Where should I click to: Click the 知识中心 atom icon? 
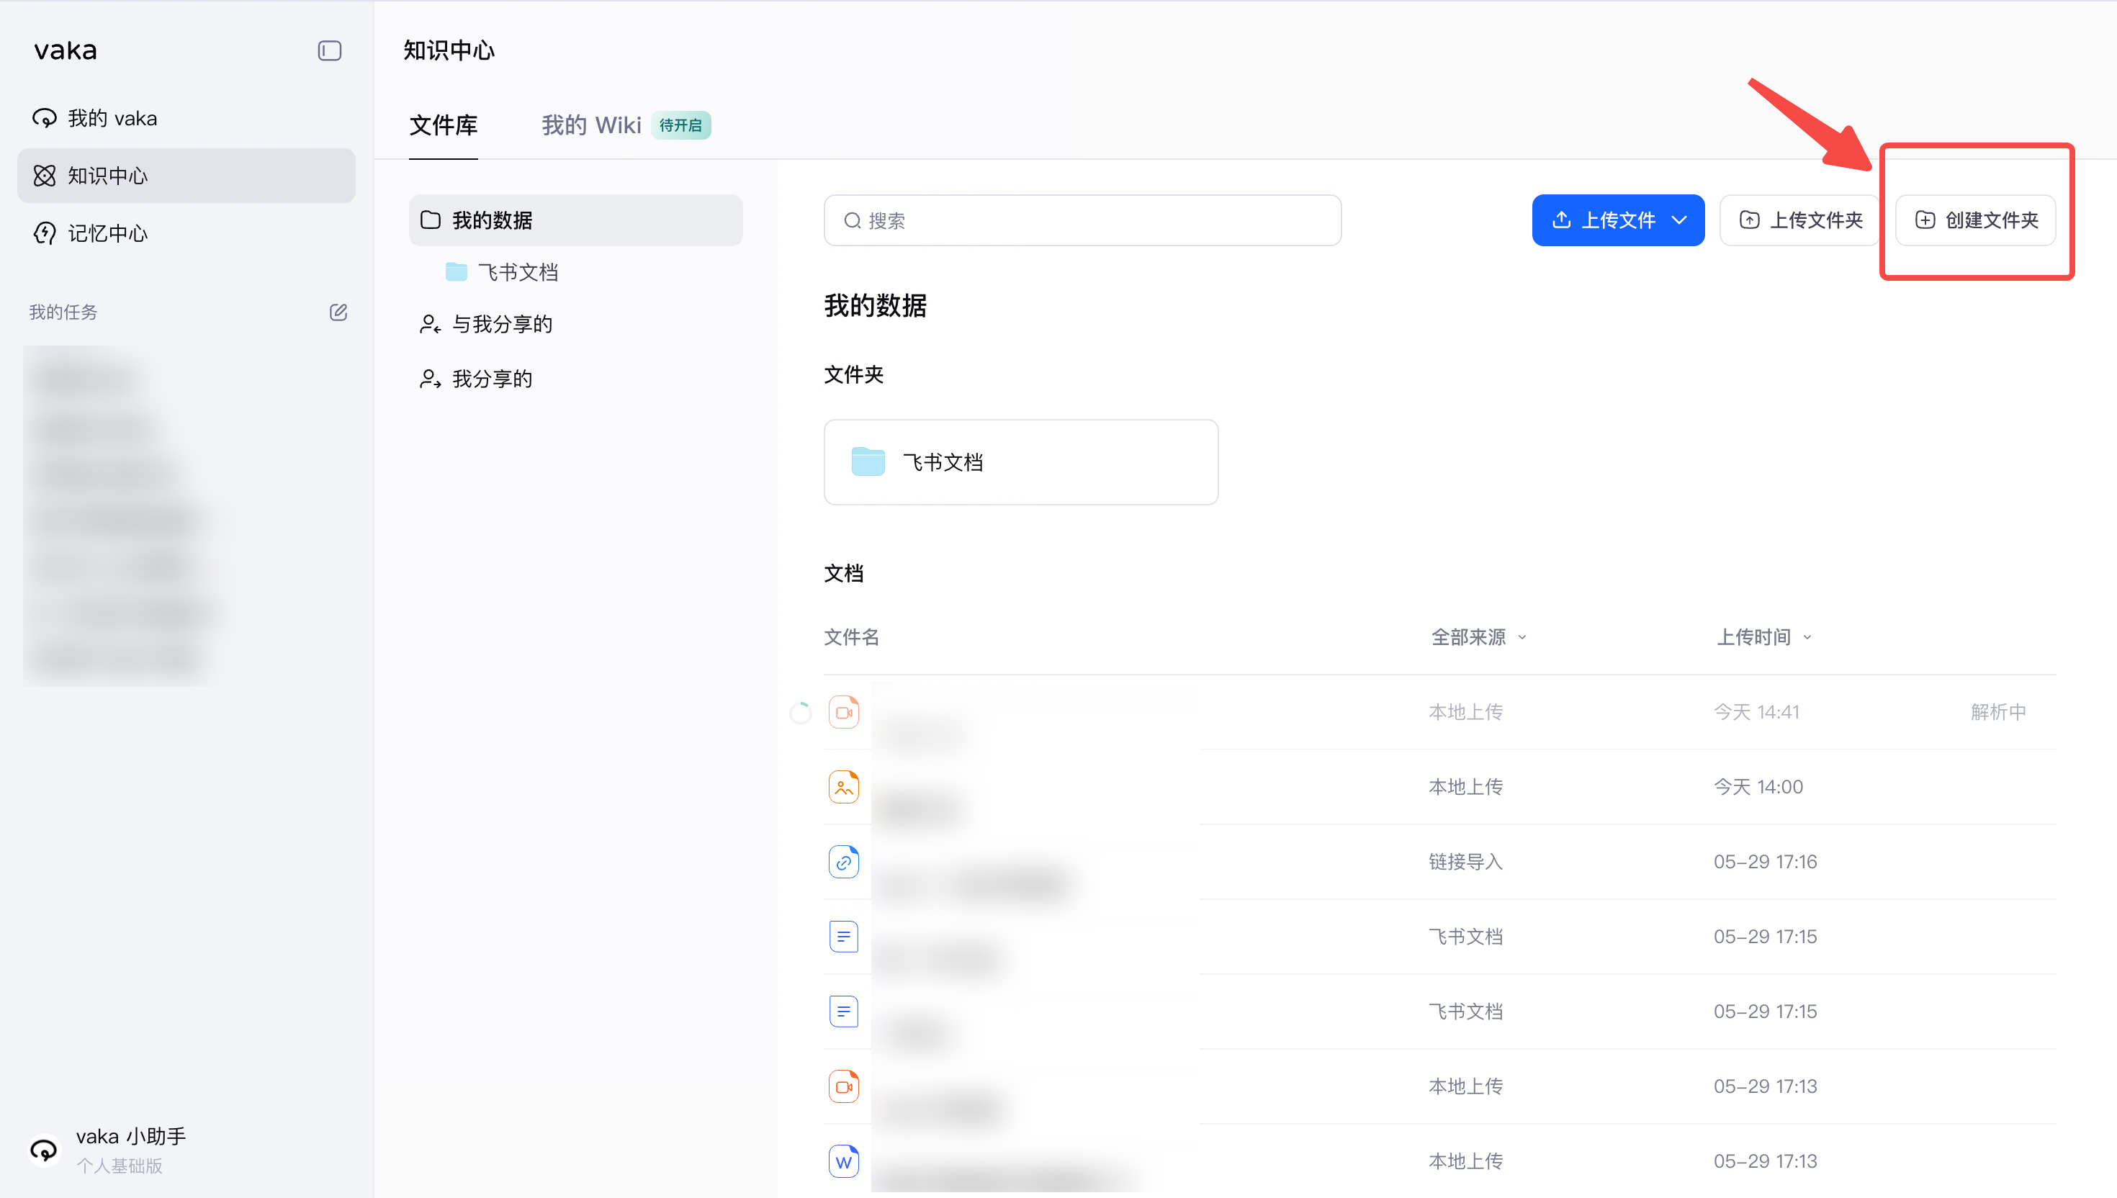tap(45, 175)
